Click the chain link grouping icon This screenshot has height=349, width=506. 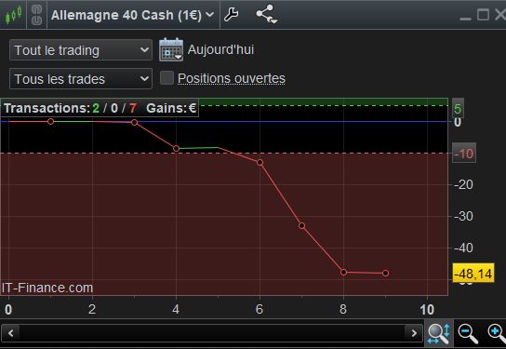(36, 15)
